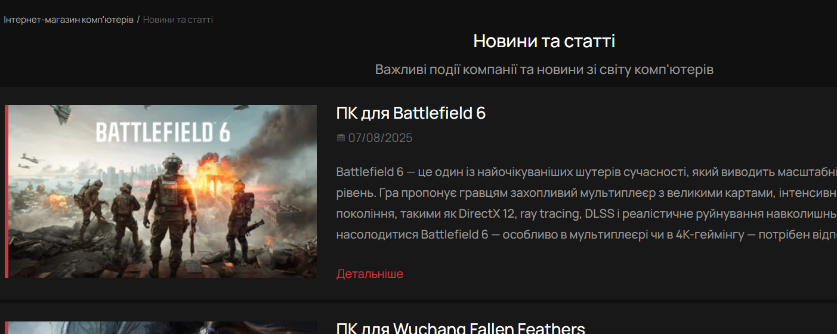Follow the red Детальніше link
The width and height of the screenshot is (837, 334).
coord(370,274)
